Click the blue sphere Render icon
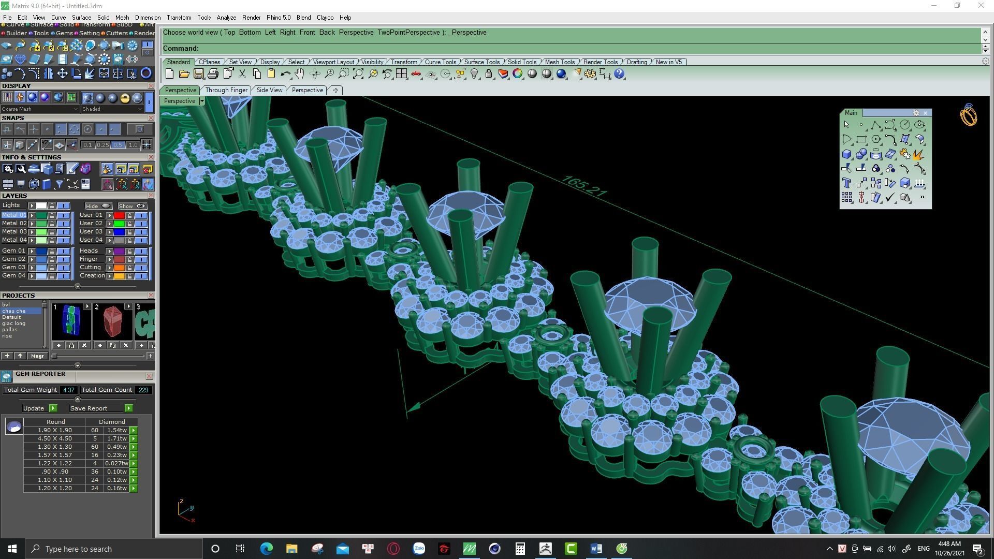This screenshot has height=559, width=994. tap(561, 74)
